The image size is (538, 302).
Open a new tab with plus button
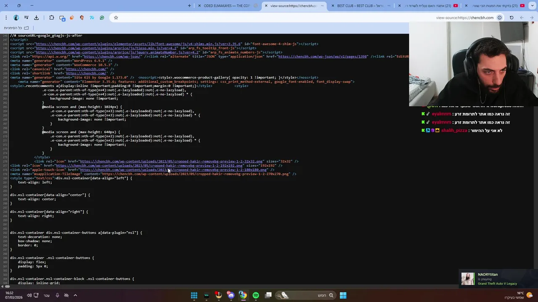pyautogui.click(x=189, y=5)
